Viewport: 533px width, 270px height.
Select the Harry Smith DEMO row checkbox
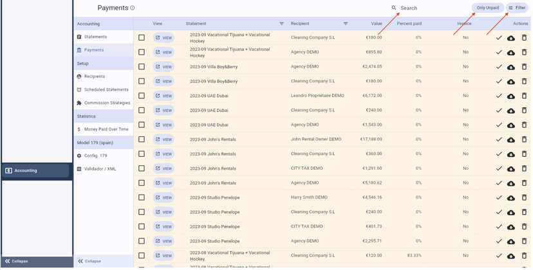click(x=142, y=197)
